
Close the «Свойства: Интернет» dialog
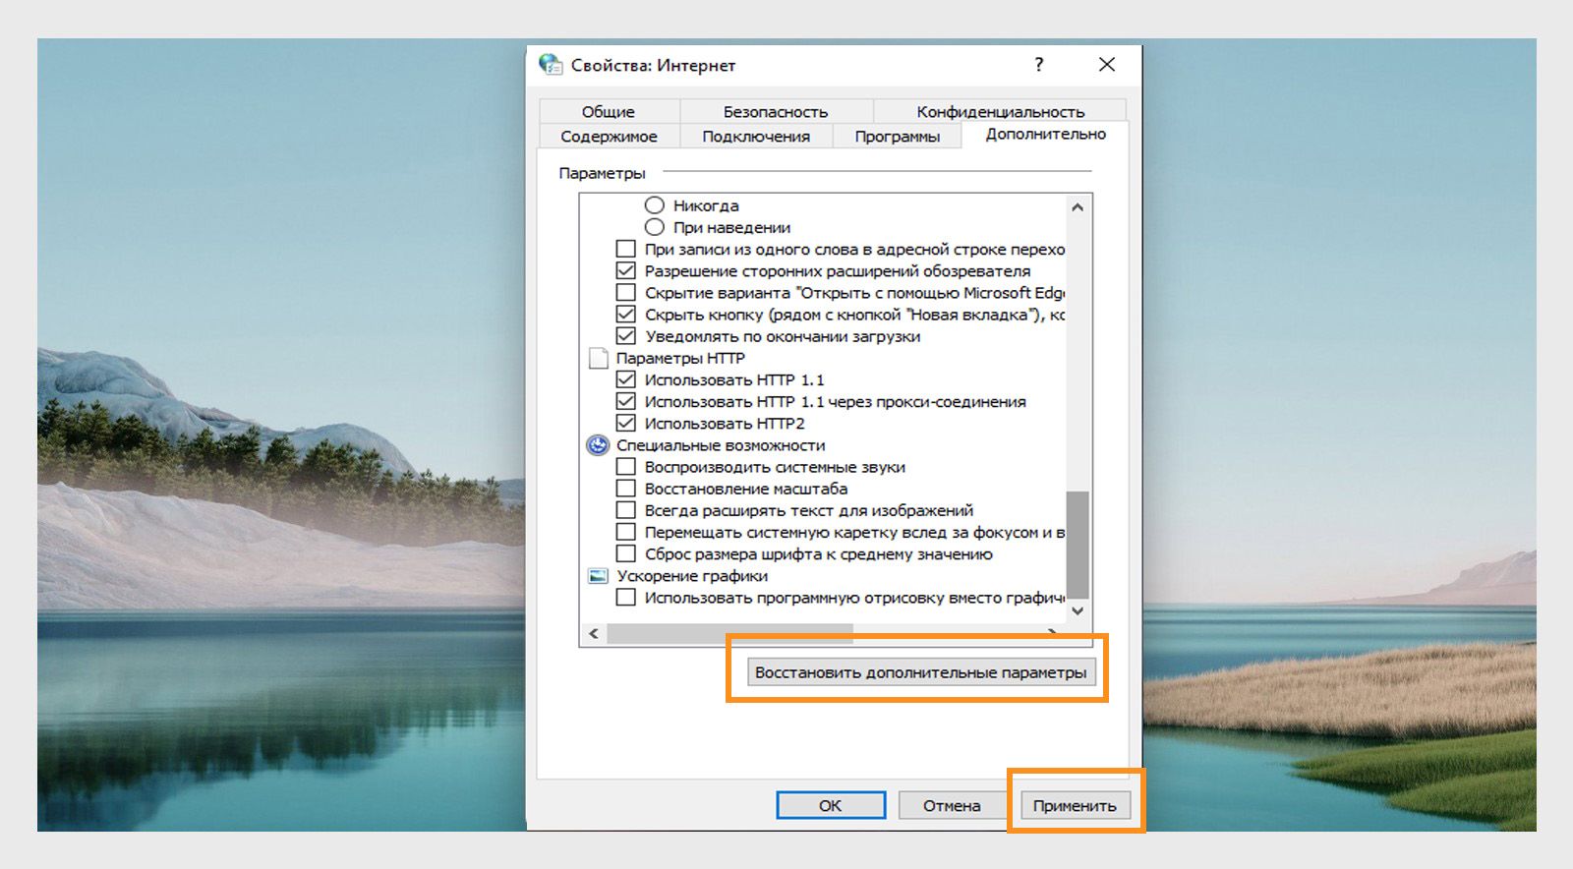pyautogui.click(x=1107, y=65)
